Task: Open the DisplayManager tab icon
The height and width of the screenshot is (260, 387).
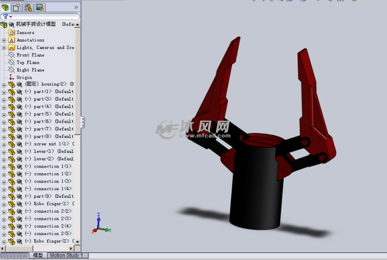Action: [x=39, y=7]
